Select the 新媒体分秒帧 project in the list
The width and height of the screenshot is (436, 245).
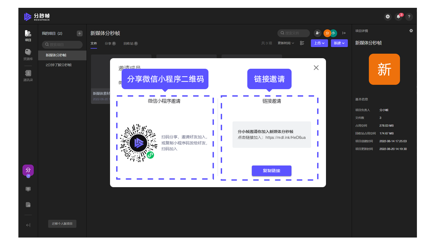[62, 55]
